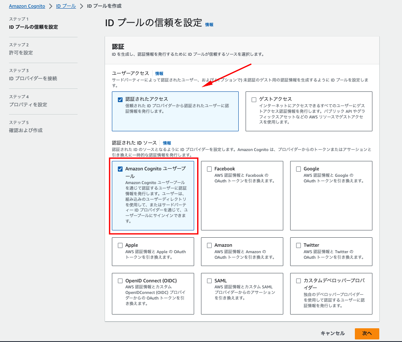Enable カスタムデベロッパープロバイダー checkbox
This screenshot has height=342, width=402.
[298, 281]
